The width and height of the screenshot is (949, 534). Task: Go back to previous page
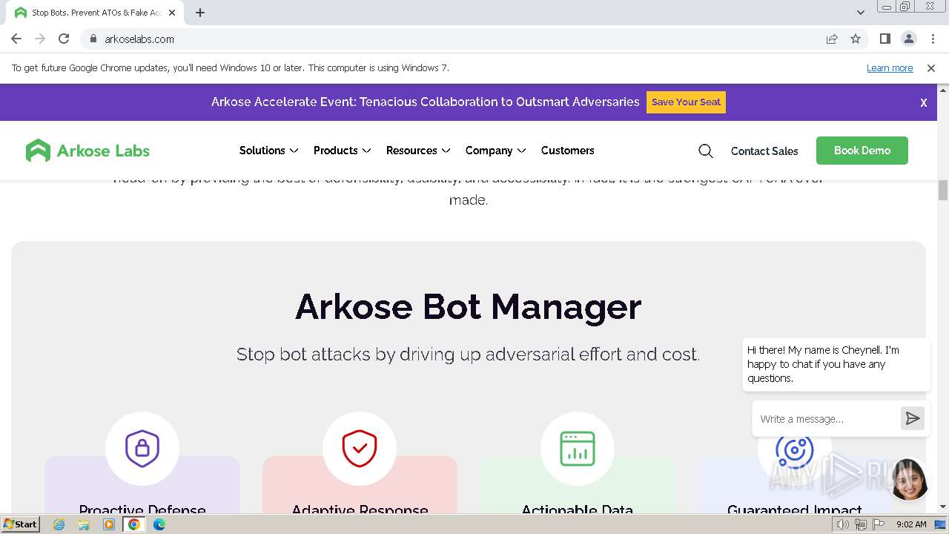pos(16,39)
